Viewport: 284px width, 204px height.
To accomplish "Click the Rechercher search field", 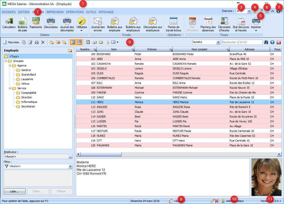I will coord(242,42).
